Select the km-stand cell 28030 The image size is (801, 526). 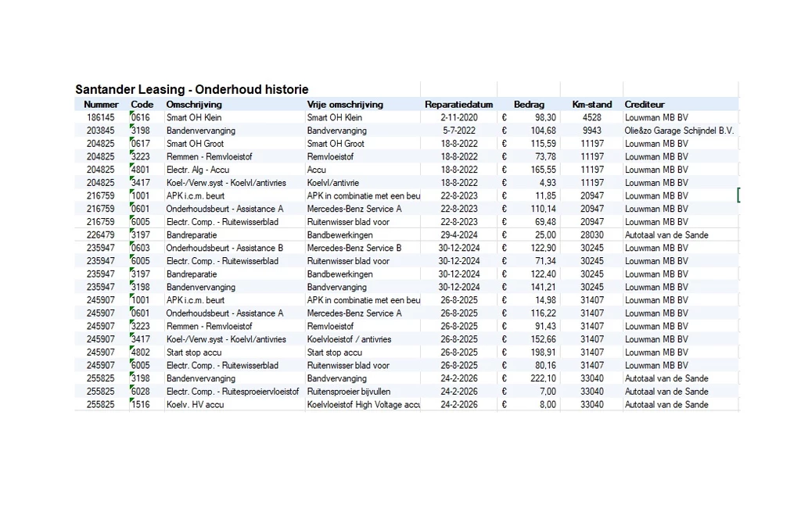[x=591, y=234]
